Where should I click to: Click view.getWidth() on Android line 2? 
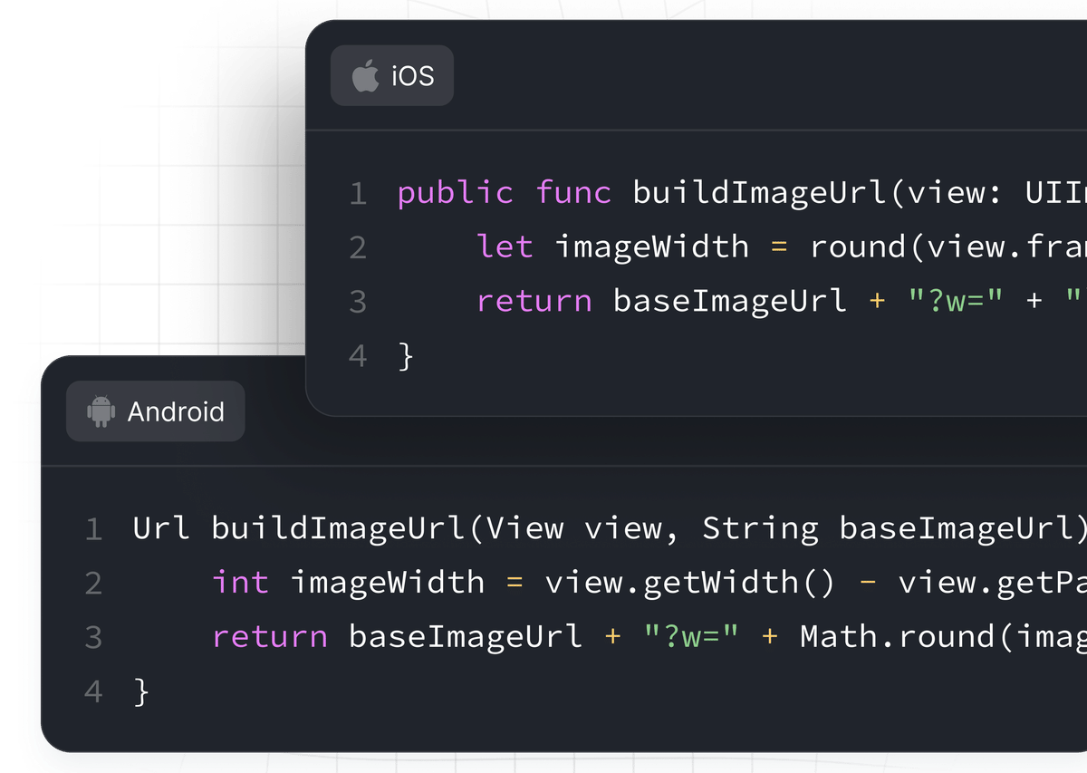[x=691, y=583]
